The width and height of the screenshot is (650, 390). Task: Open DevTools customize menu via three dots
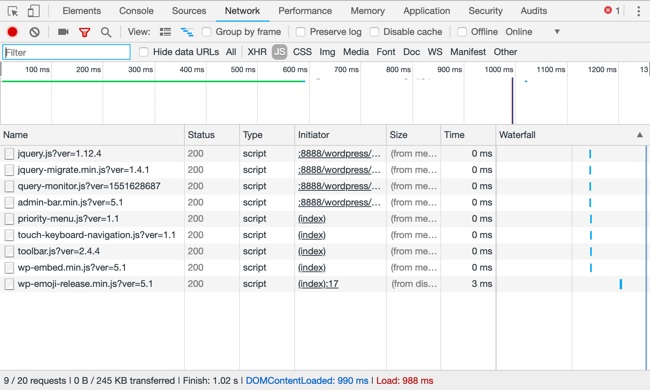coord(639,10)
